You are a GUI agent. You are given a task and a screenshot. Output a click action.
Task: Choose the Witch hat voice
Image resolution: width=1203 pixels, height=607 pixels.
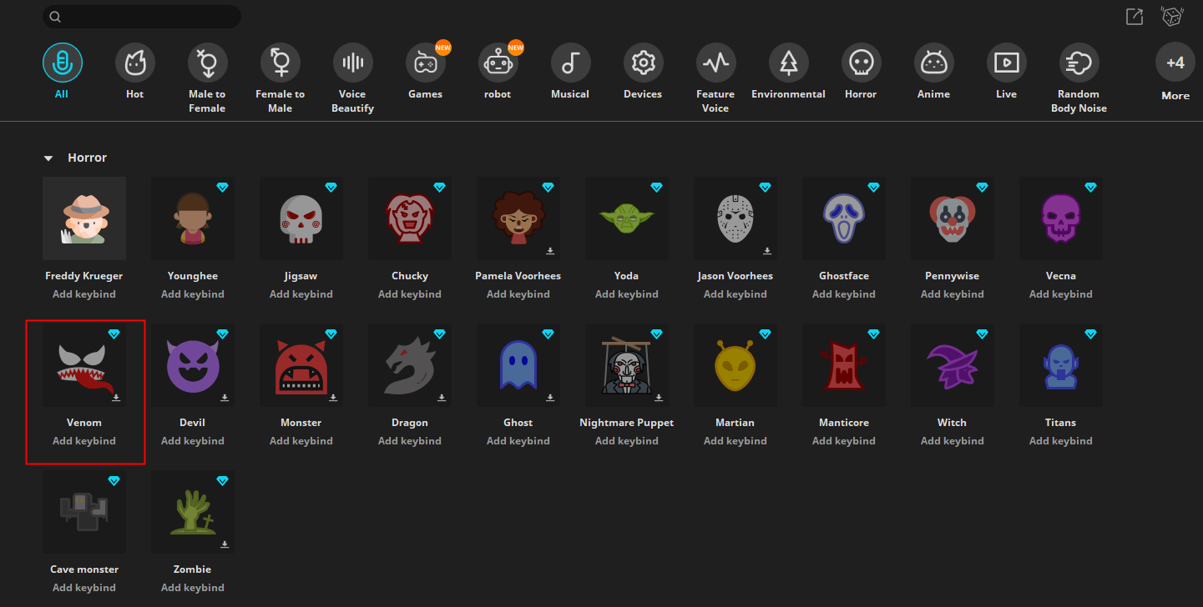953,365
